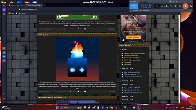
Task: Switch ENG keyboard language in tray
Action: pos(177,108)
